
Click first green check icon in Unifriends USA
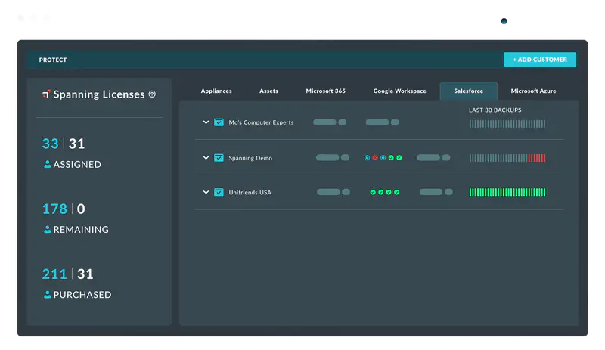(373, 192)
